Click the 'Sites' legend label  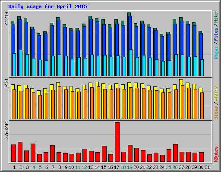216,113
